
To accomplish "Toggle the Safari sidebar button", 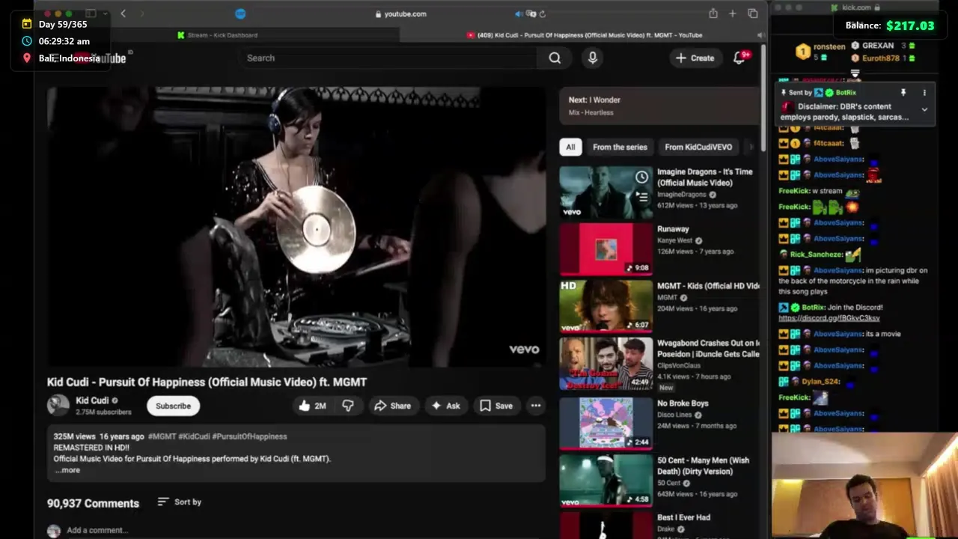I will (x=91, y=13).
